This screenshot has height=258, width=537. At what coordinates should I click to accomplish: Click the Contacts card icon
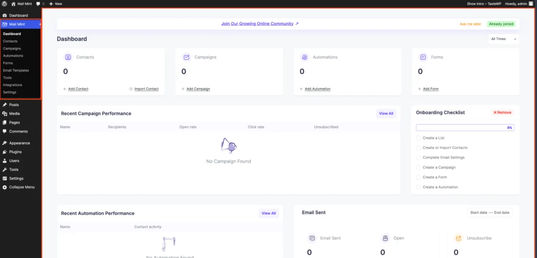pyautogui.click(x=68, y=57)
